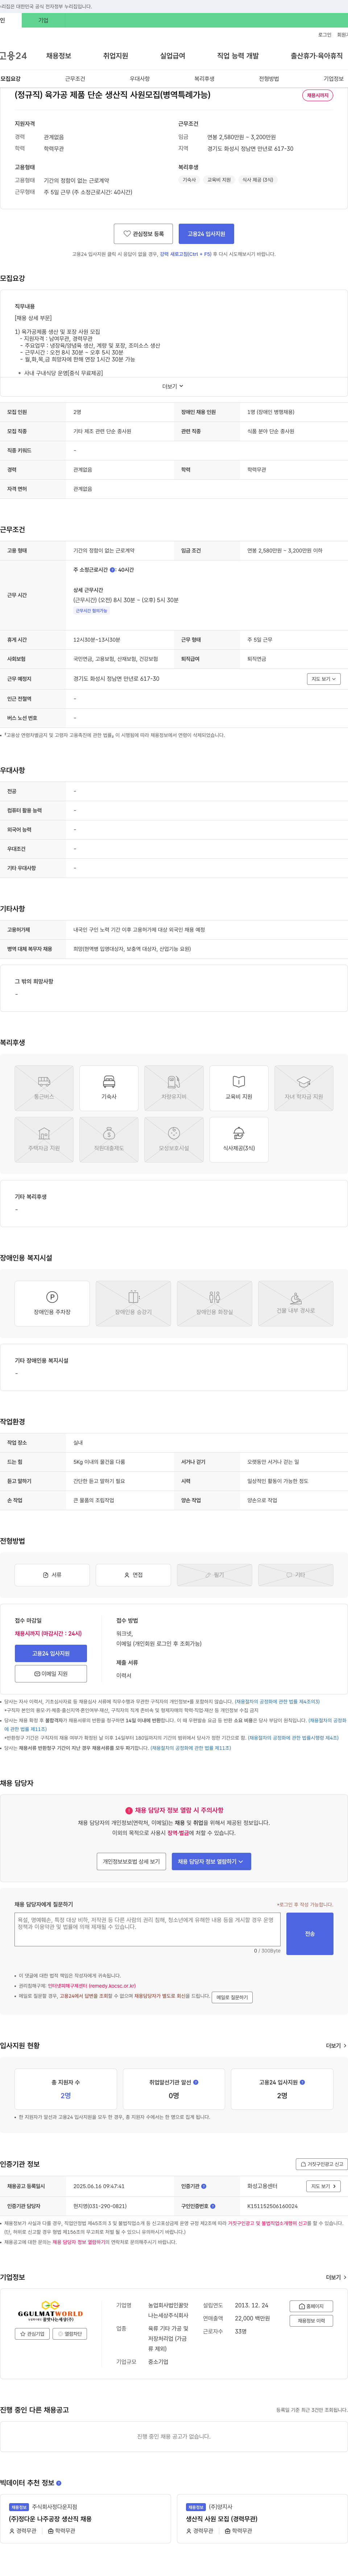Click 메일로 질문하기 button
This screenshot has height=2576, width=348.
coord(232,1997)
